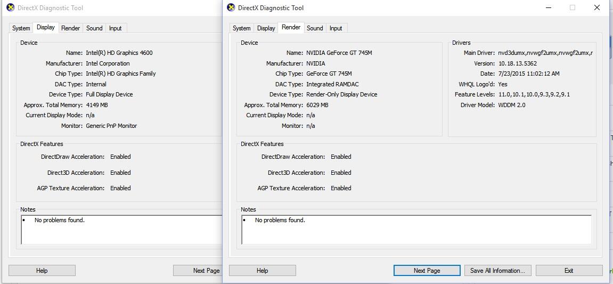Switch to the Render tab in the Intel window
Screen dimensions: 613x284
(x=70, y=28)
